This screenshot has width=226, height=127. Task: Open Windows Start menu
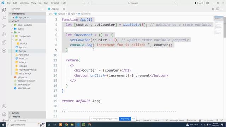tap(3, 125)
